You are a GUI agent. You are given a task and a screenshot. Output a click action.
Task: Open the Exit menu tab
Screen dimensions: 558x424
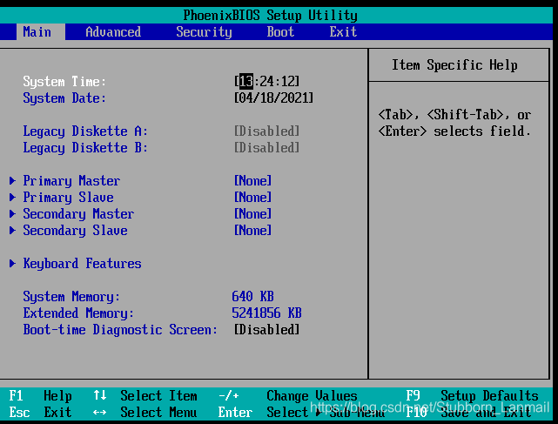[343, 32]
